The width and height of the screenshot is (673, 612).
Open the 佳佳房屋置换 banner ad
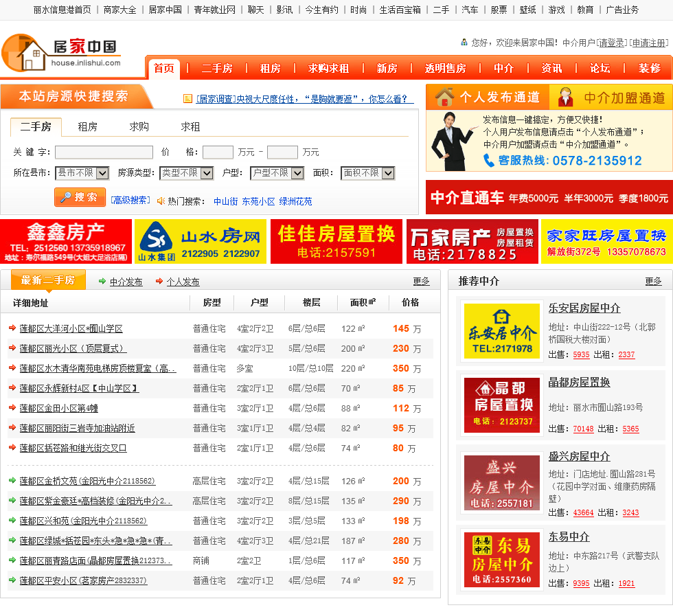pos(336,241)
